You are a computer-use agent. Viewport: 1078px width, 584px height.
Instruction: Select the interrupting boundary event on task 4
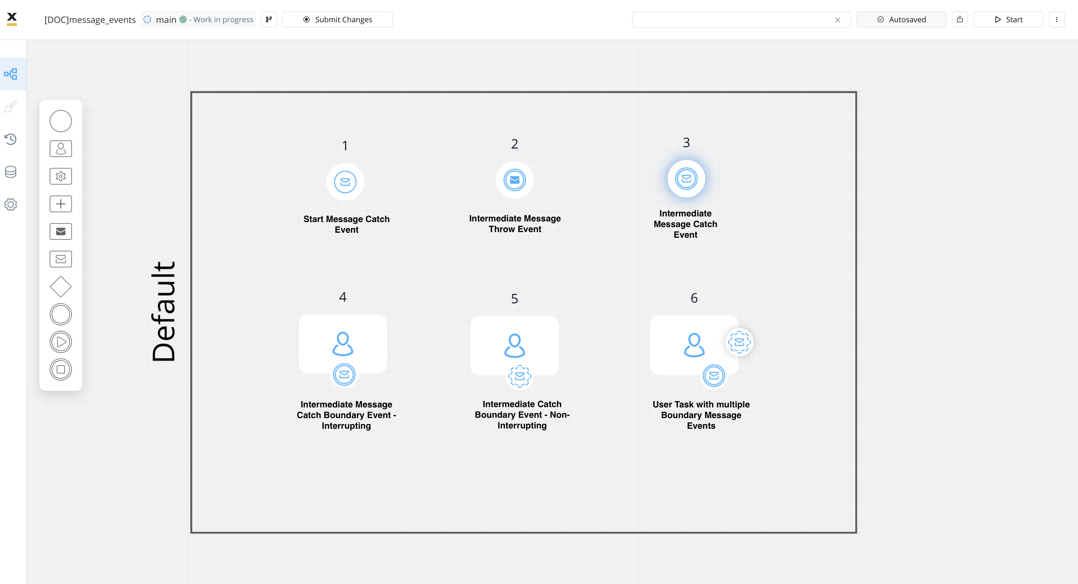(x=344, y=374)
